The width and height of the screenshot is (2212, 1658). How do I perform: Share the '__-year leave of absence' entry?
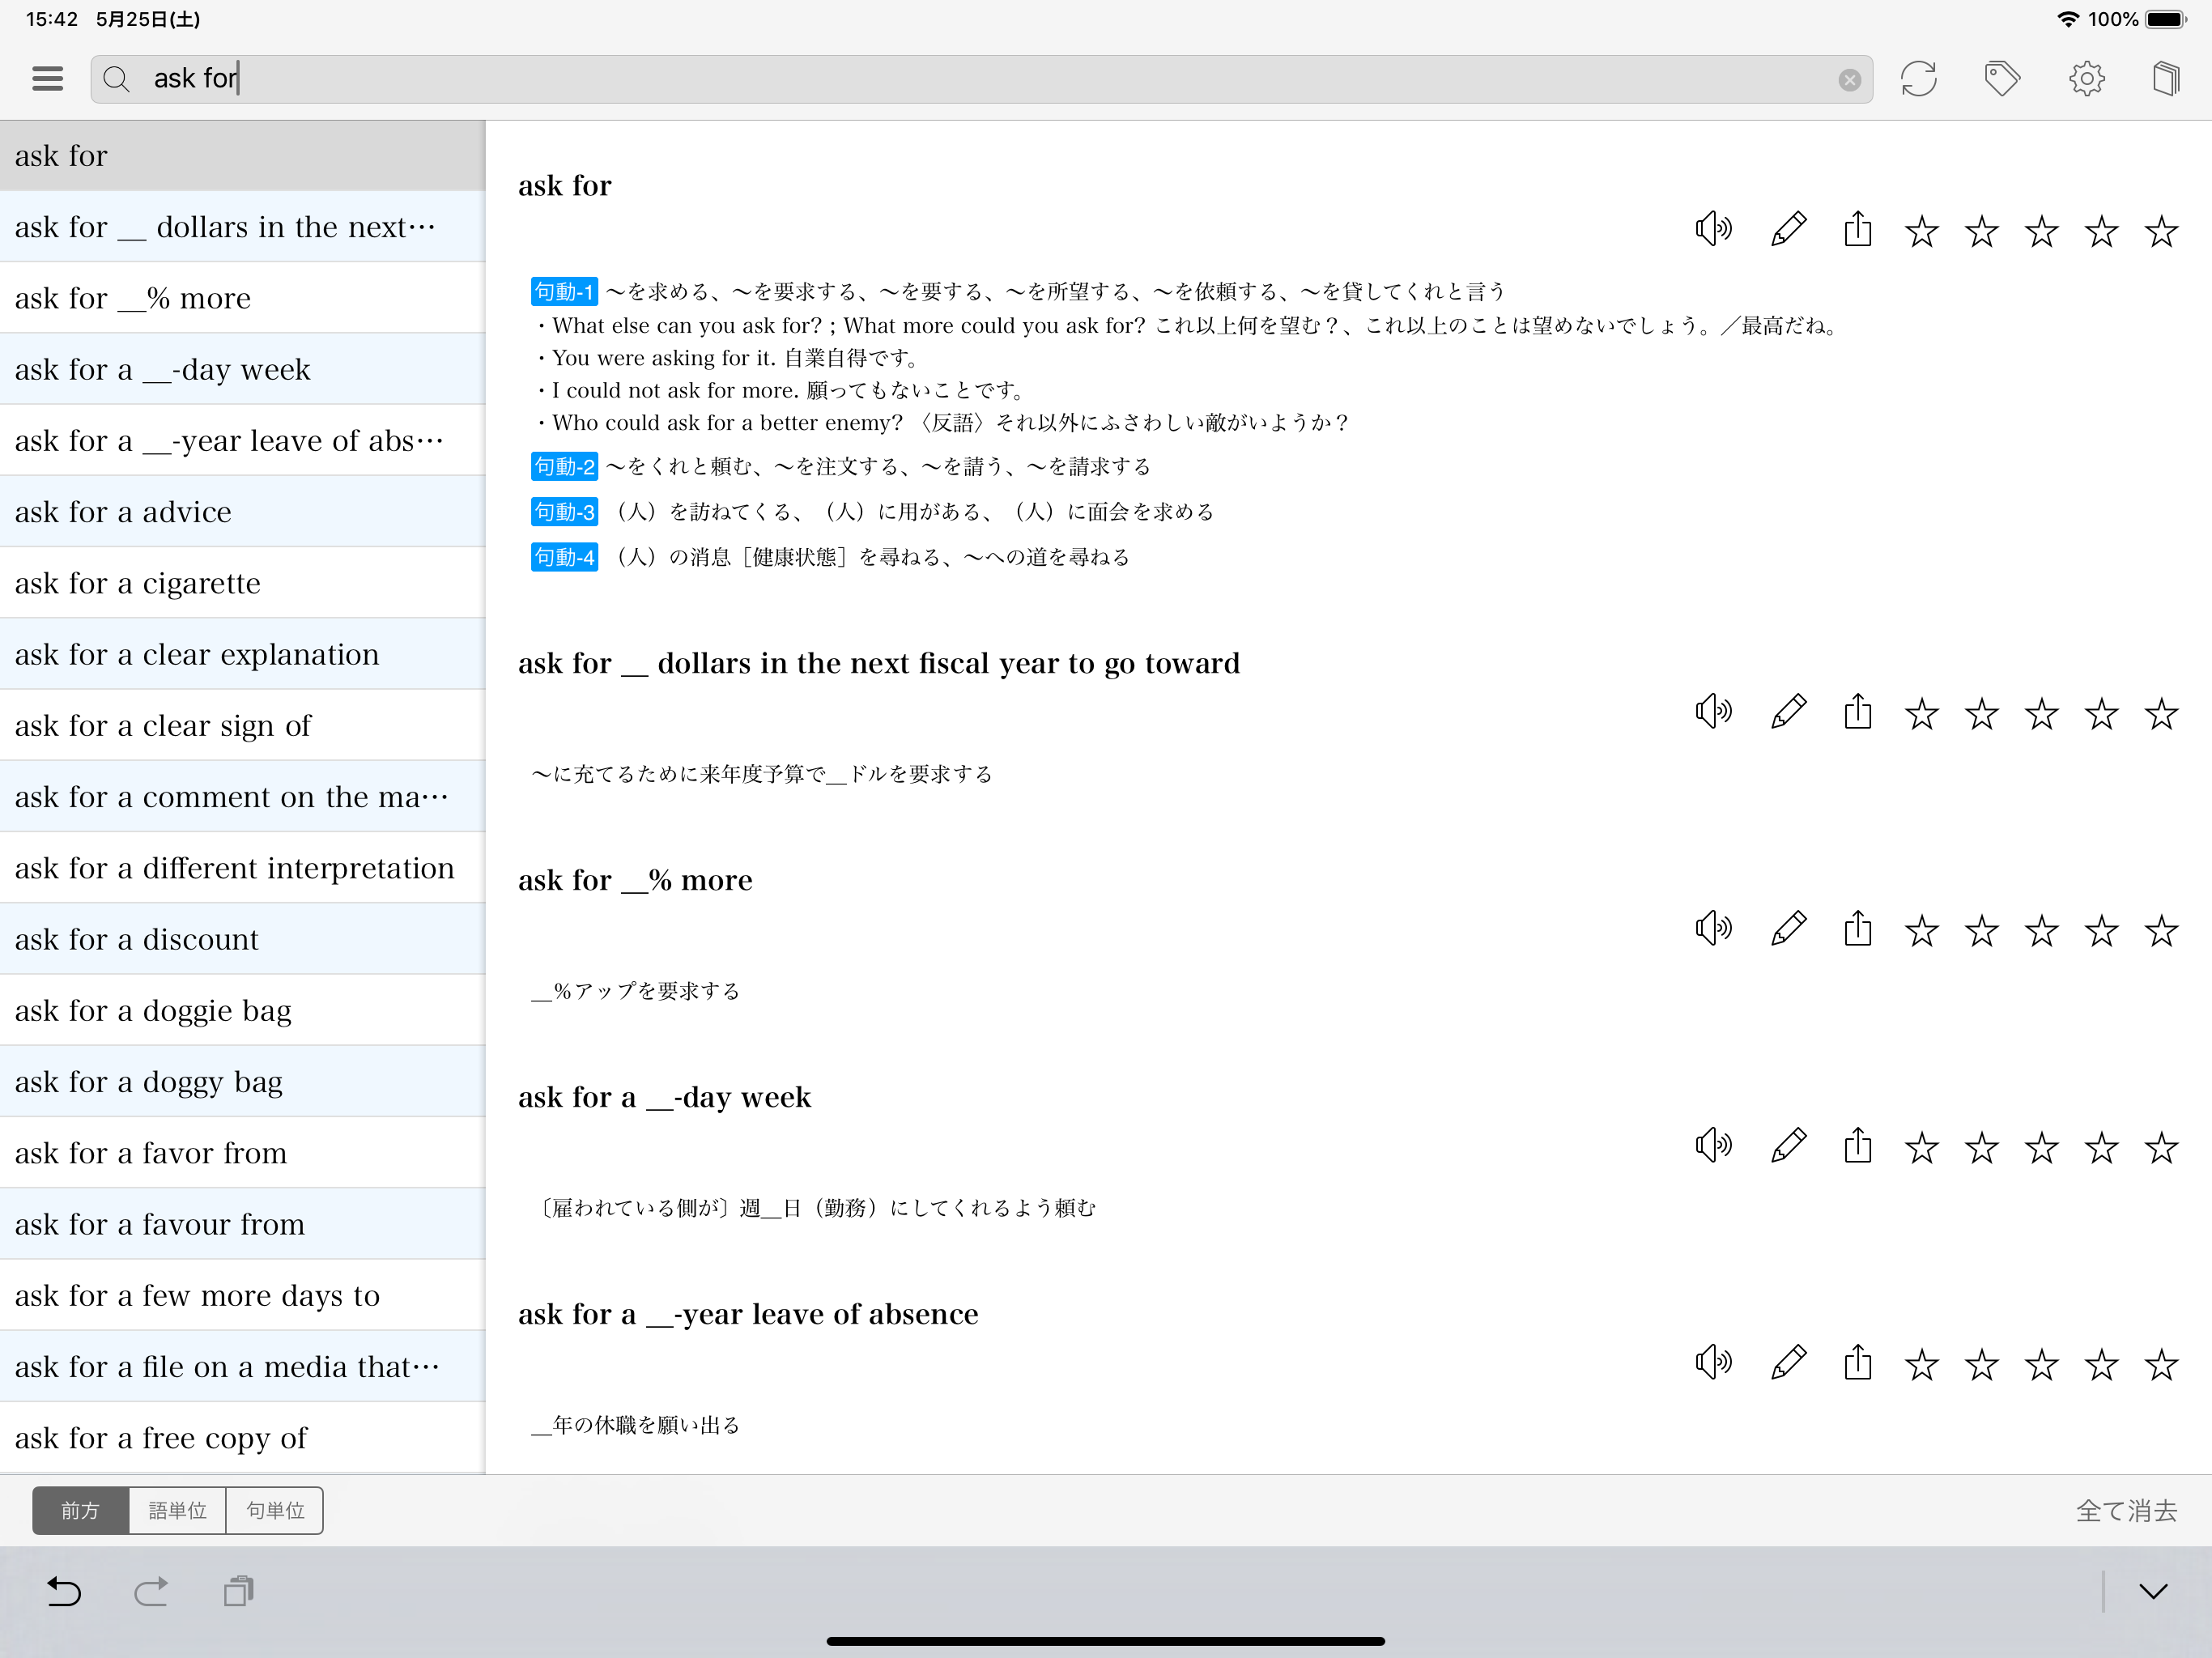pyautogui.click(x=1858, y=1362)
